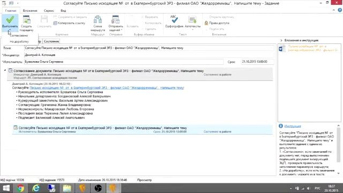Click Нормоконтроль: Макаровская Любовь Егоровна line

tap(56, 109)
